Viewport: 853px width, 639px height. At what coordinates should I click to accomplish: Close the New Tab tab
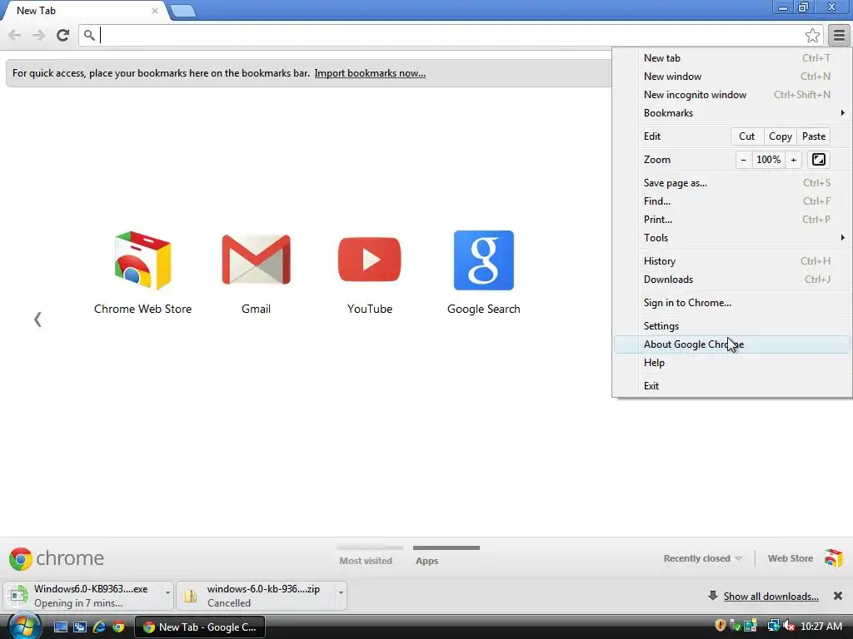[154, 10]
